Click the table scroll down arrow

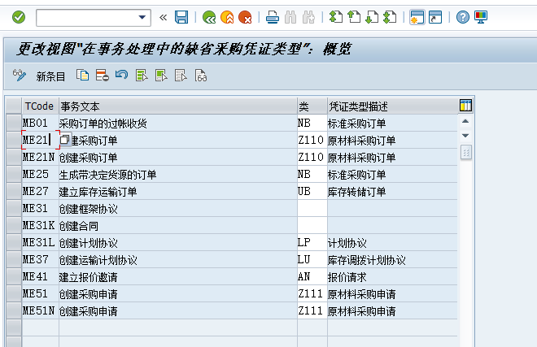click(465, 136)
